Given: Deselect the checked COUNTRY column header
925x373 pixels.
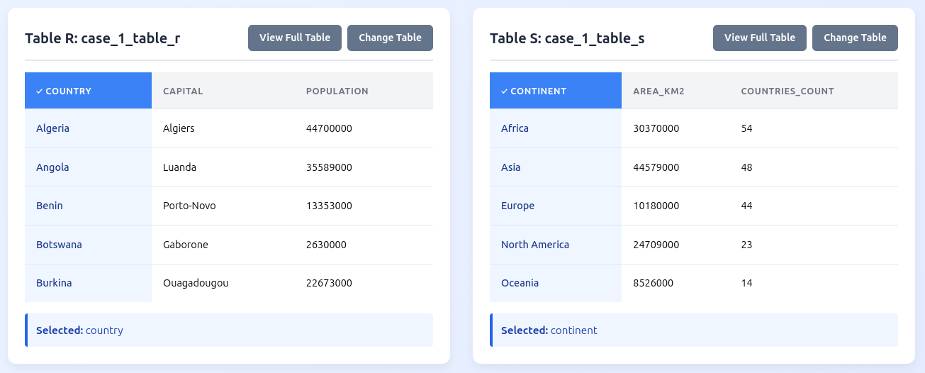Looking at the screenshot, I should pyautogui.click(x=88, y=91).
